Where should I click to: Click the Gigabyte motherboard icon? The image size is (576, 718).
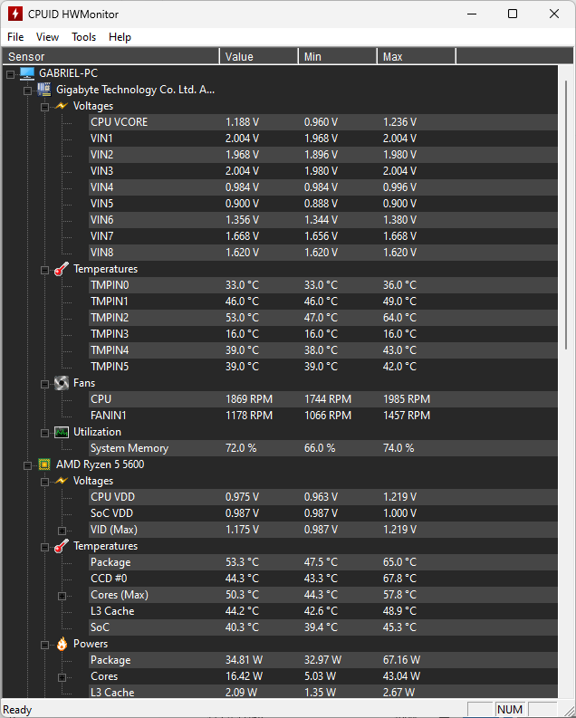coord(44,90)
